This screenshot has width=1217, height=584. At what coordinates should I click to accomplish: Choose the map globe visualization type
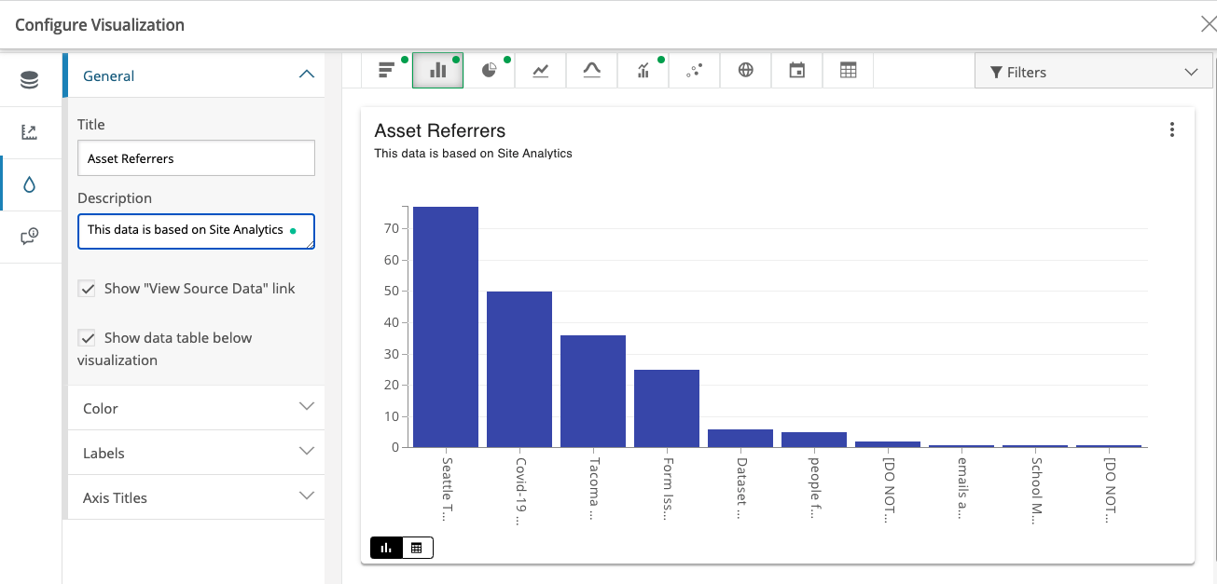point(746,70)
